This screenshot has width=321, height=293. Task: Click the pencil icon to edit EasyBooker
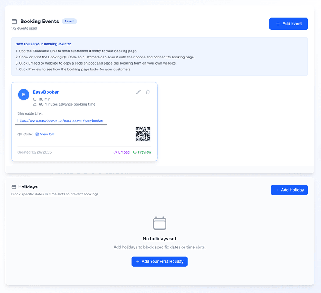138,92
